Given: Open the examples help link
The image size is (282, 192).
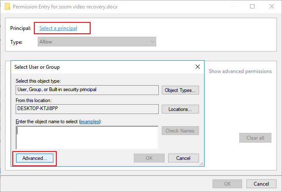Looking at the screenshot, I should (x=90, y=122).
